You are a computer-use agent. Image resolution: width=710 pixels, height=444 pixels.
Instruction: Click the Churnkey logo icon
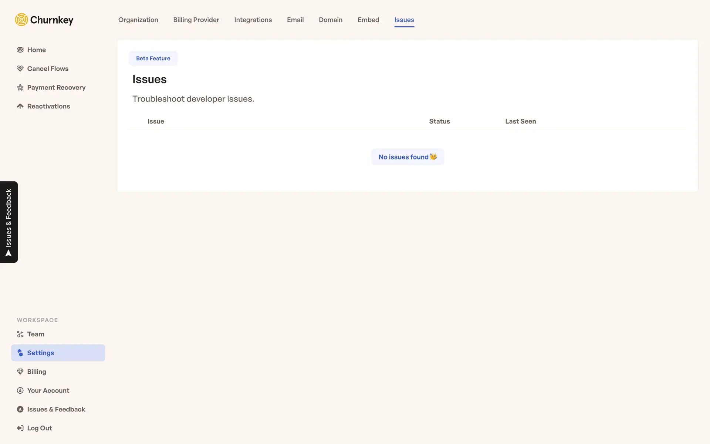(21, 20)
